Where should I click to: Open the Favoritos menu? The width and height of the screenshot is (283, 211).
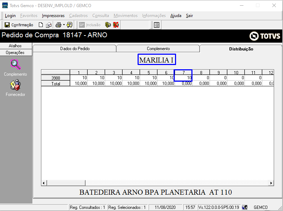[x=29, y=16]
